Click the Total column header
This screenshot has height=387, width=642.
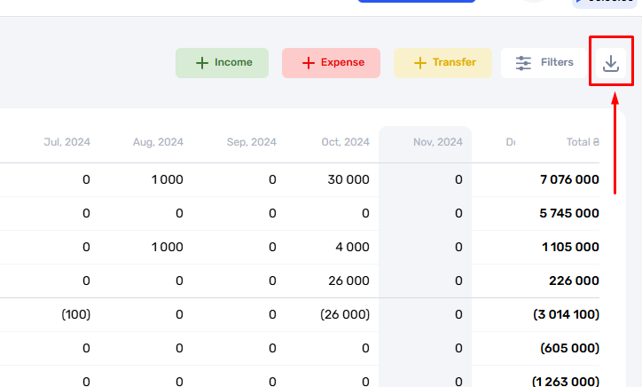point(583,142)
